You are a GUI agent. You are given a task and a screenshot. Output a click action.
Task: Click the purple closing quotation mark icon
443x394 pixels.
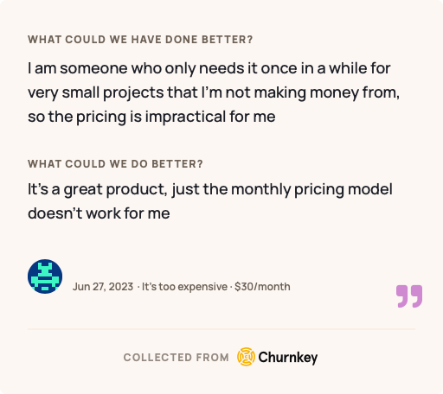pos(409,296)
